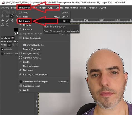Click the GIMP window title icon

(3, 2)
